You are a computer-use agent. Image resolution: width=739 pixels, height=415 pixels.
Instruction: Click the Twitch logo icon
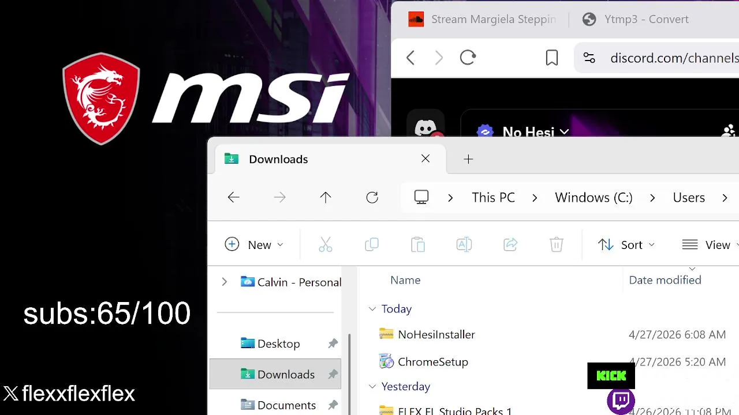pos(621,401)
